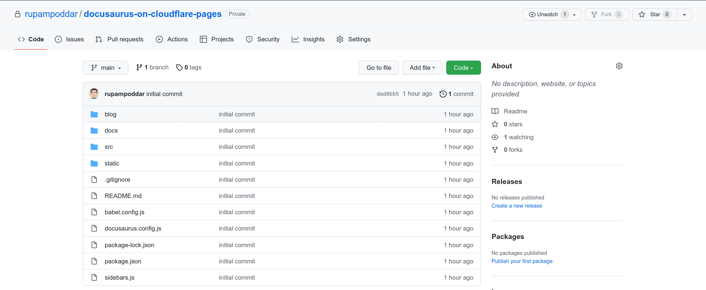
Task: Click the Readme book icon
Action: (x=495, y=112)
